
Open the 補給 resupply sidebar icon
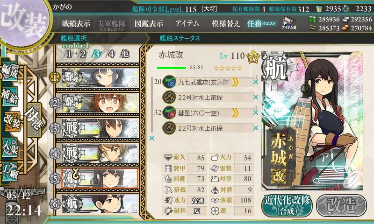pos(10,96)
